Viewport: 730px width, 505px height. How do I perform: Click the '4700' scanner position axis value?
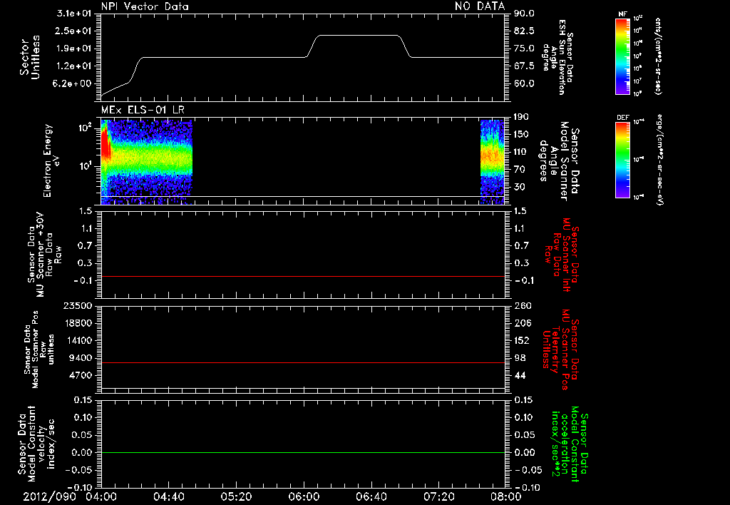(x=80, y=375)
